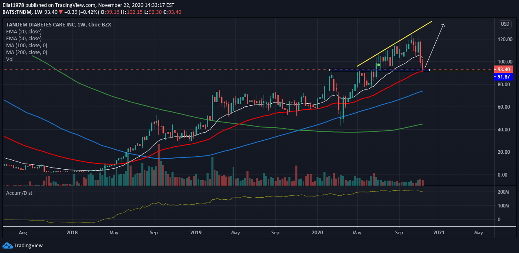The image size is (519, 253).
Task: Select the MA (100, close, 0) indicator label
Action: coord(26,46)
